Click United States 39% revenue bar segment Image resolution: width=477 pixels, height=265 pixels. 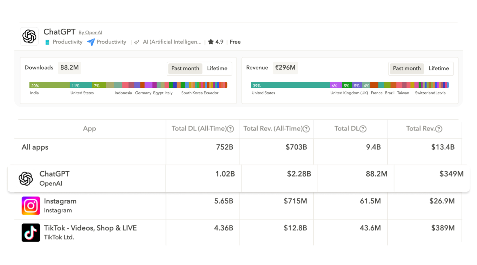tap(290, 85)
